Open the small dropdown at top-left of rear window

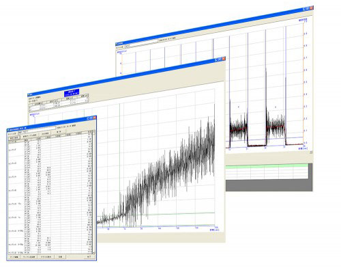click(127, 46)
